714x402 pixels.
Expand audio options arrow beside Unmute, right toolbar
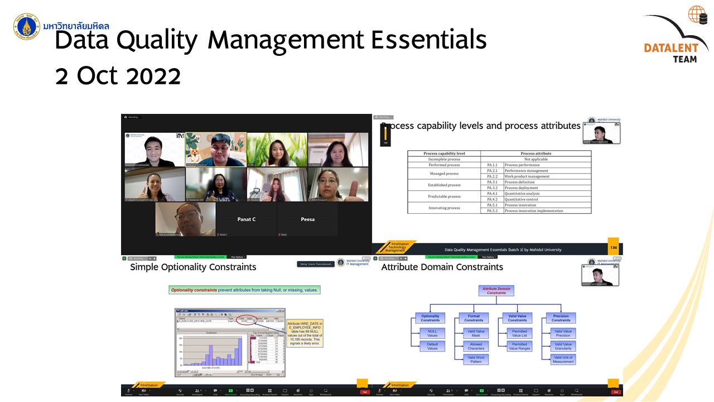(x=386, y=390)
